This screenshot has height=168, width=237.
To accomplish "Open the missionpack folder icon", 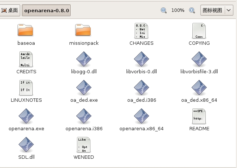I will coord(83,30).
